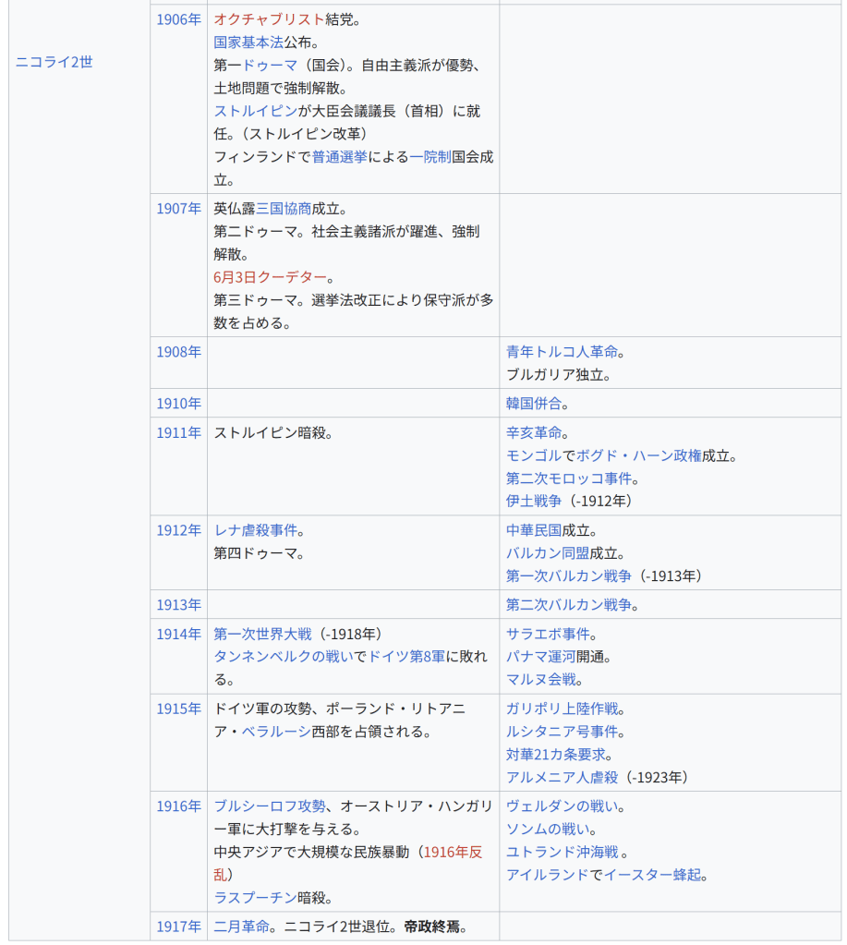Click the 二月革命 link in 1917 row

click(x=242, y=927)
